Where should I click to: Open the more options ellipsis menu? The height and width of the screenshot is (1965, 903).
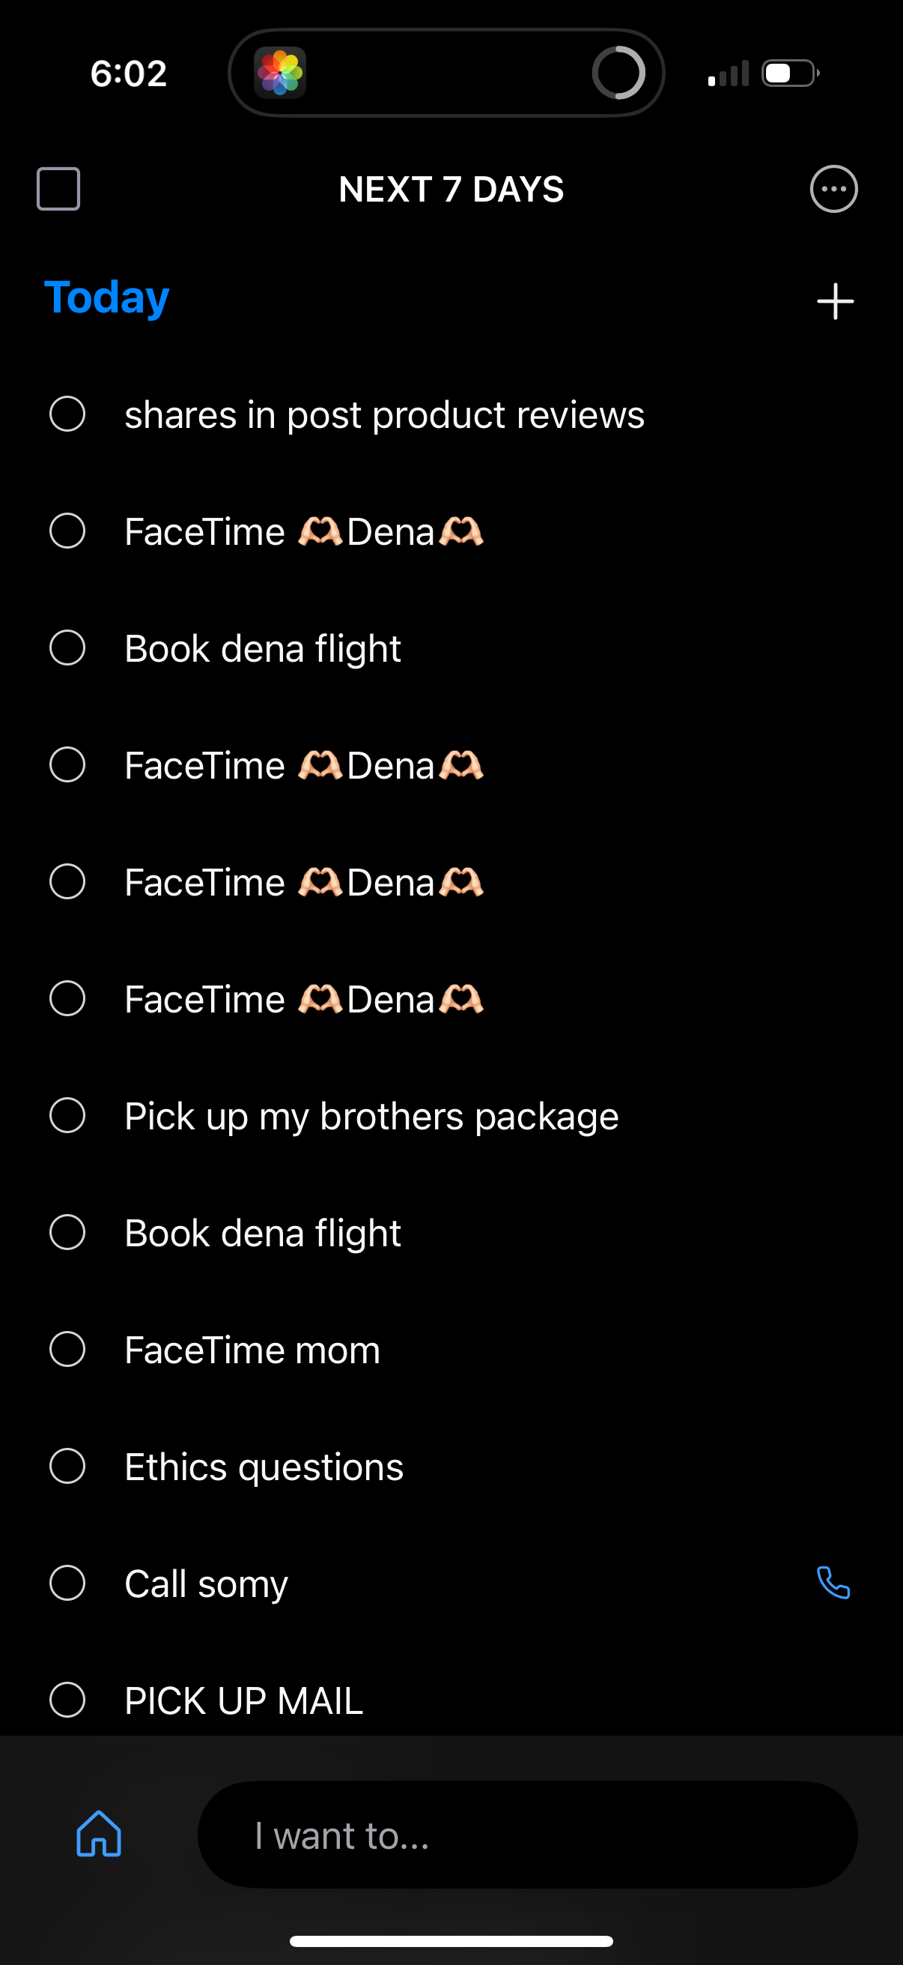point(833,189)
